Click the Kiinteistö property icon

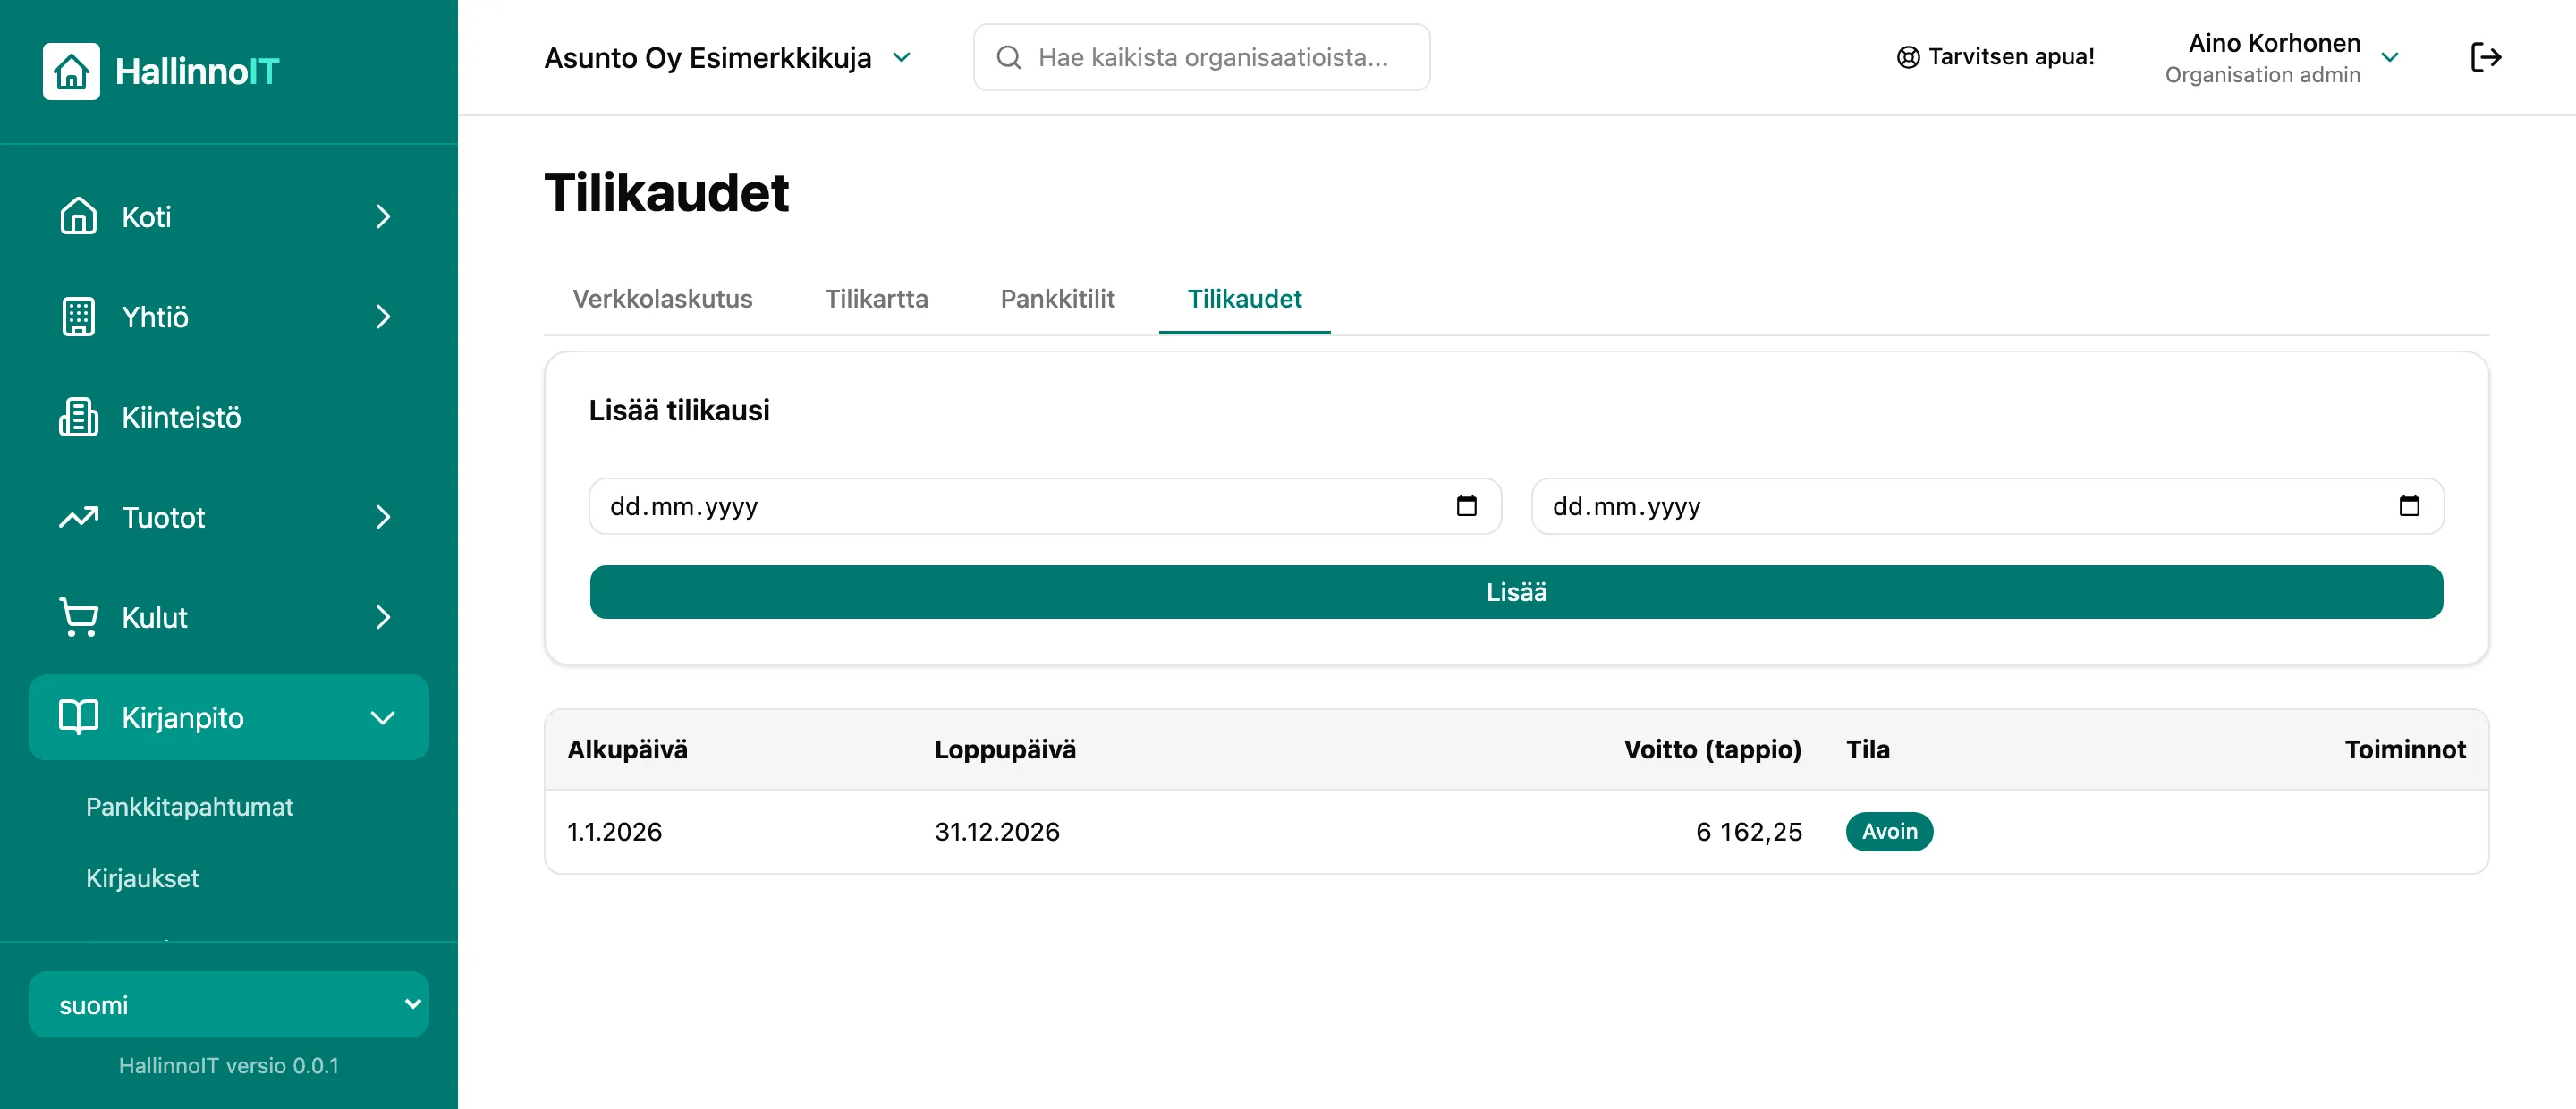click(78, 417)
